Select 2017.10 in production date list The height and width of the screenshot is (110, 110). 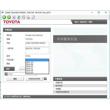click(x=37, y=62)
